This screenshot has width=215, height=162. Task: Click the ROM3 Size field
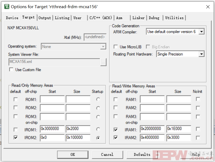click(x=78, y=117)
